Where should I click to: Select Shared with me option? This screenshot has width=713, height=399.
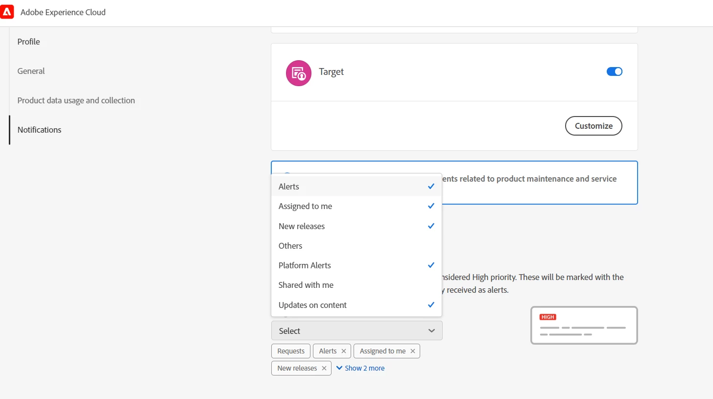(356, 285)
